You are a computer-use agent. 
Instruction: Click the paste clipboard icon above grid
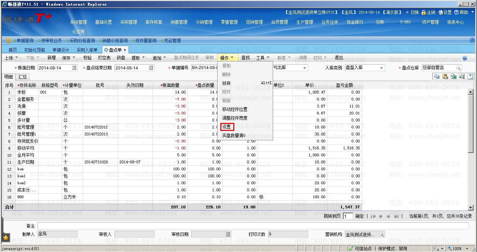pos(445,76)
